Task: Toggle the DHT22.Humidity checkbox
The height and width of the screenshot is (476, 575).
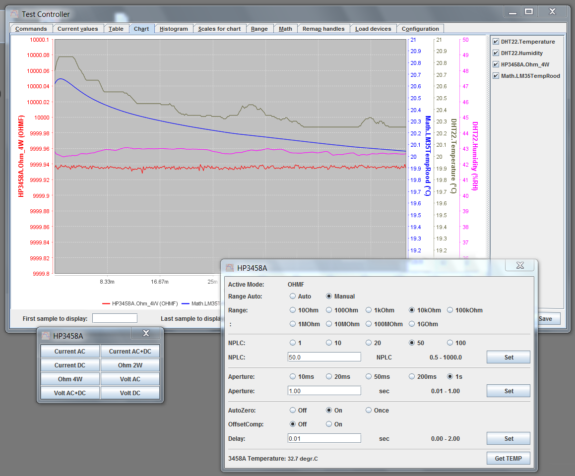Action: (496, 53)
